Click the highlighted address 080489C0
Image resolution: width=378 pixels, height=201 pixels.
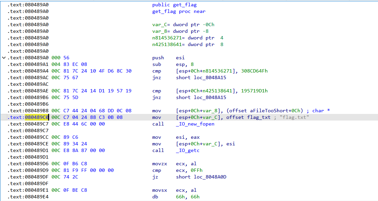[x=36, y=117]
